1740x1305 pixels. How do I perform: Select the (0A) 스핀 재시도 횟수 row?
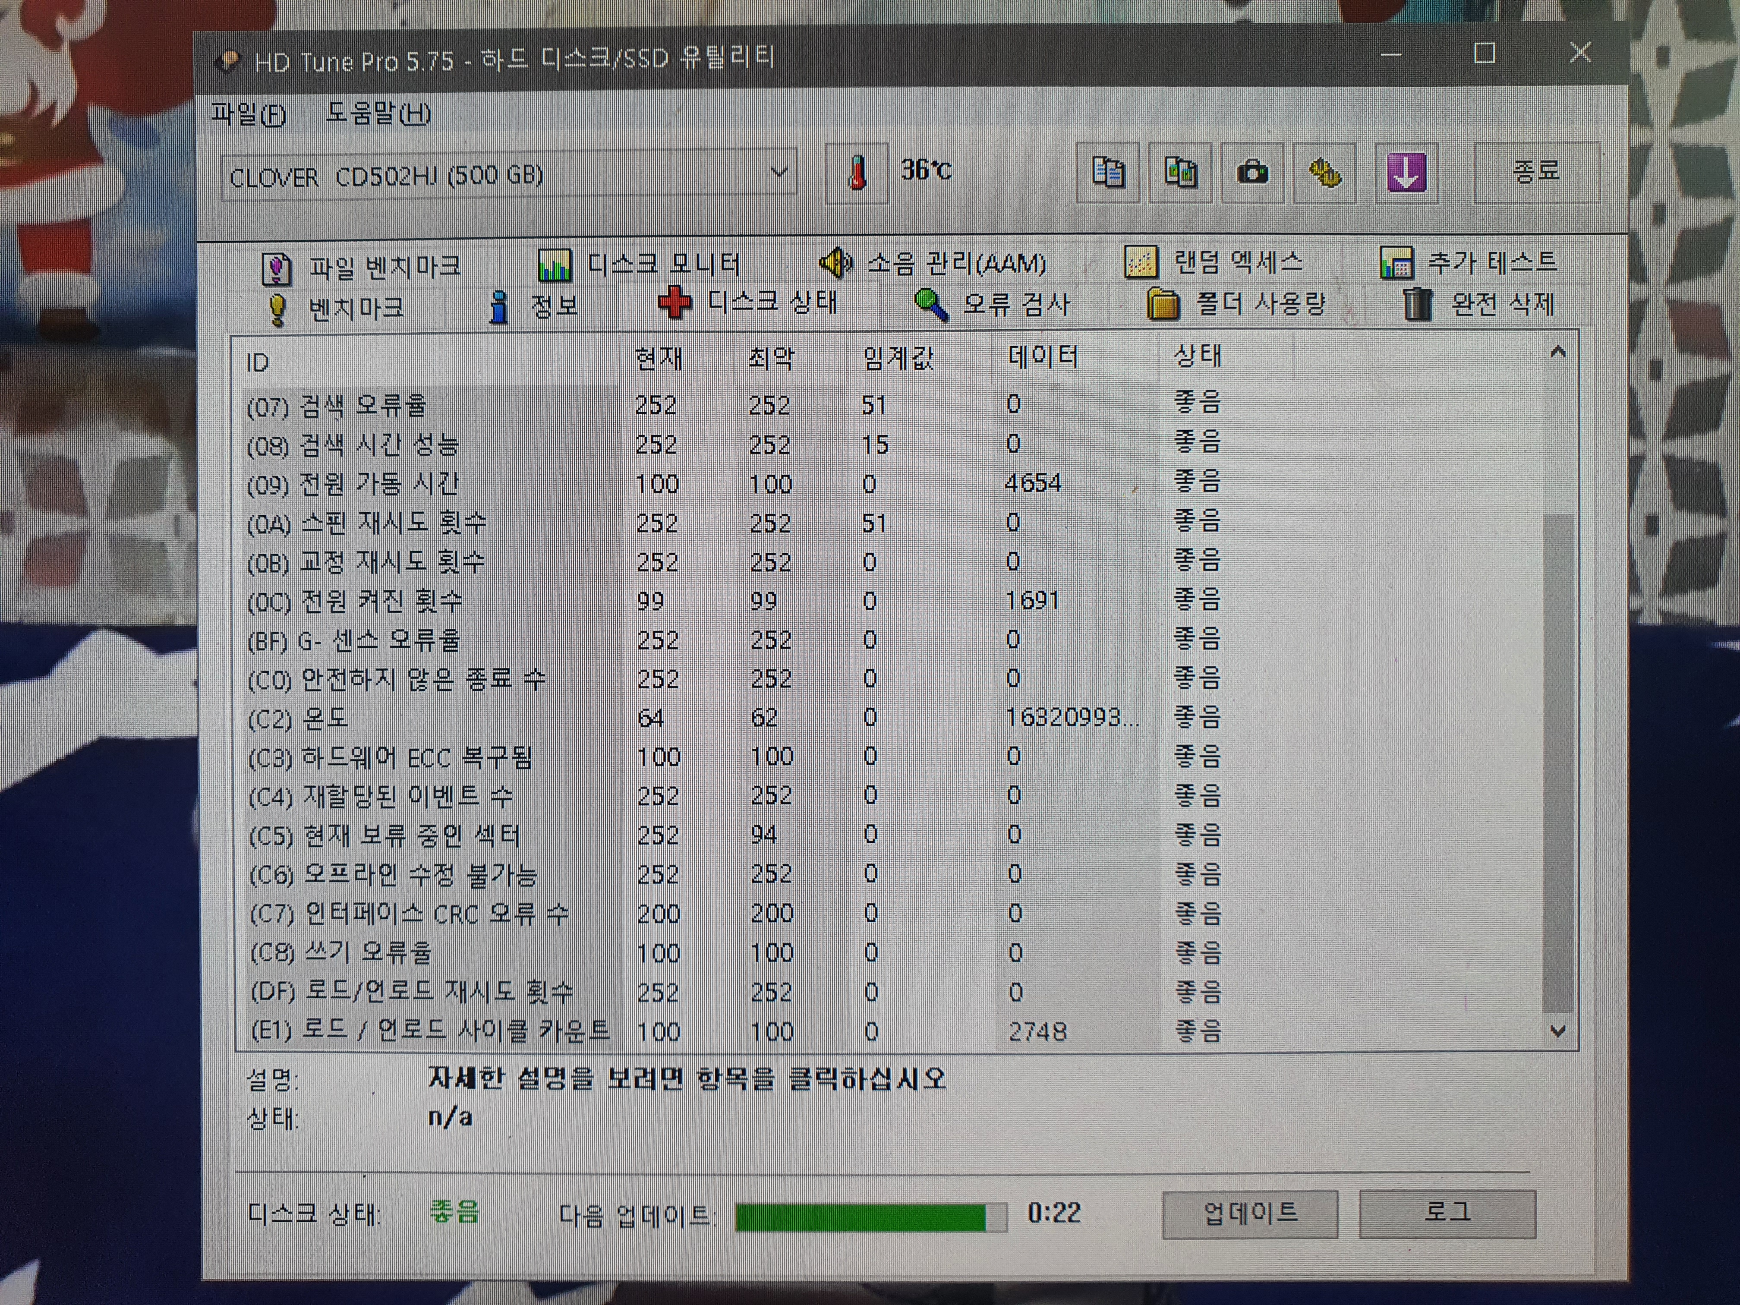(x=735, y=522)
